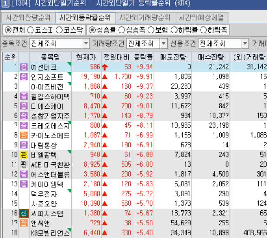Screen dimensions: 267x238
Task: Click the 증 badge icon for 대림통상
Action: (x=24, y=145)
